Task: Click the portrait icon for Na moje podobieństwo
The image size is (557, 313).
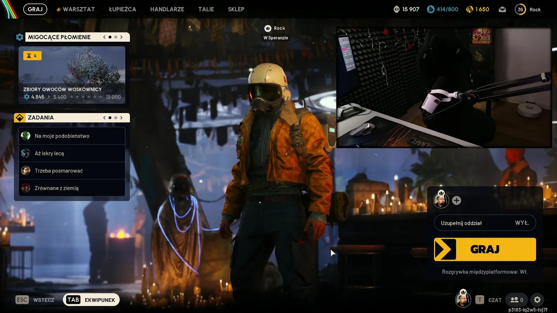Action: click(x=26, y=136)
